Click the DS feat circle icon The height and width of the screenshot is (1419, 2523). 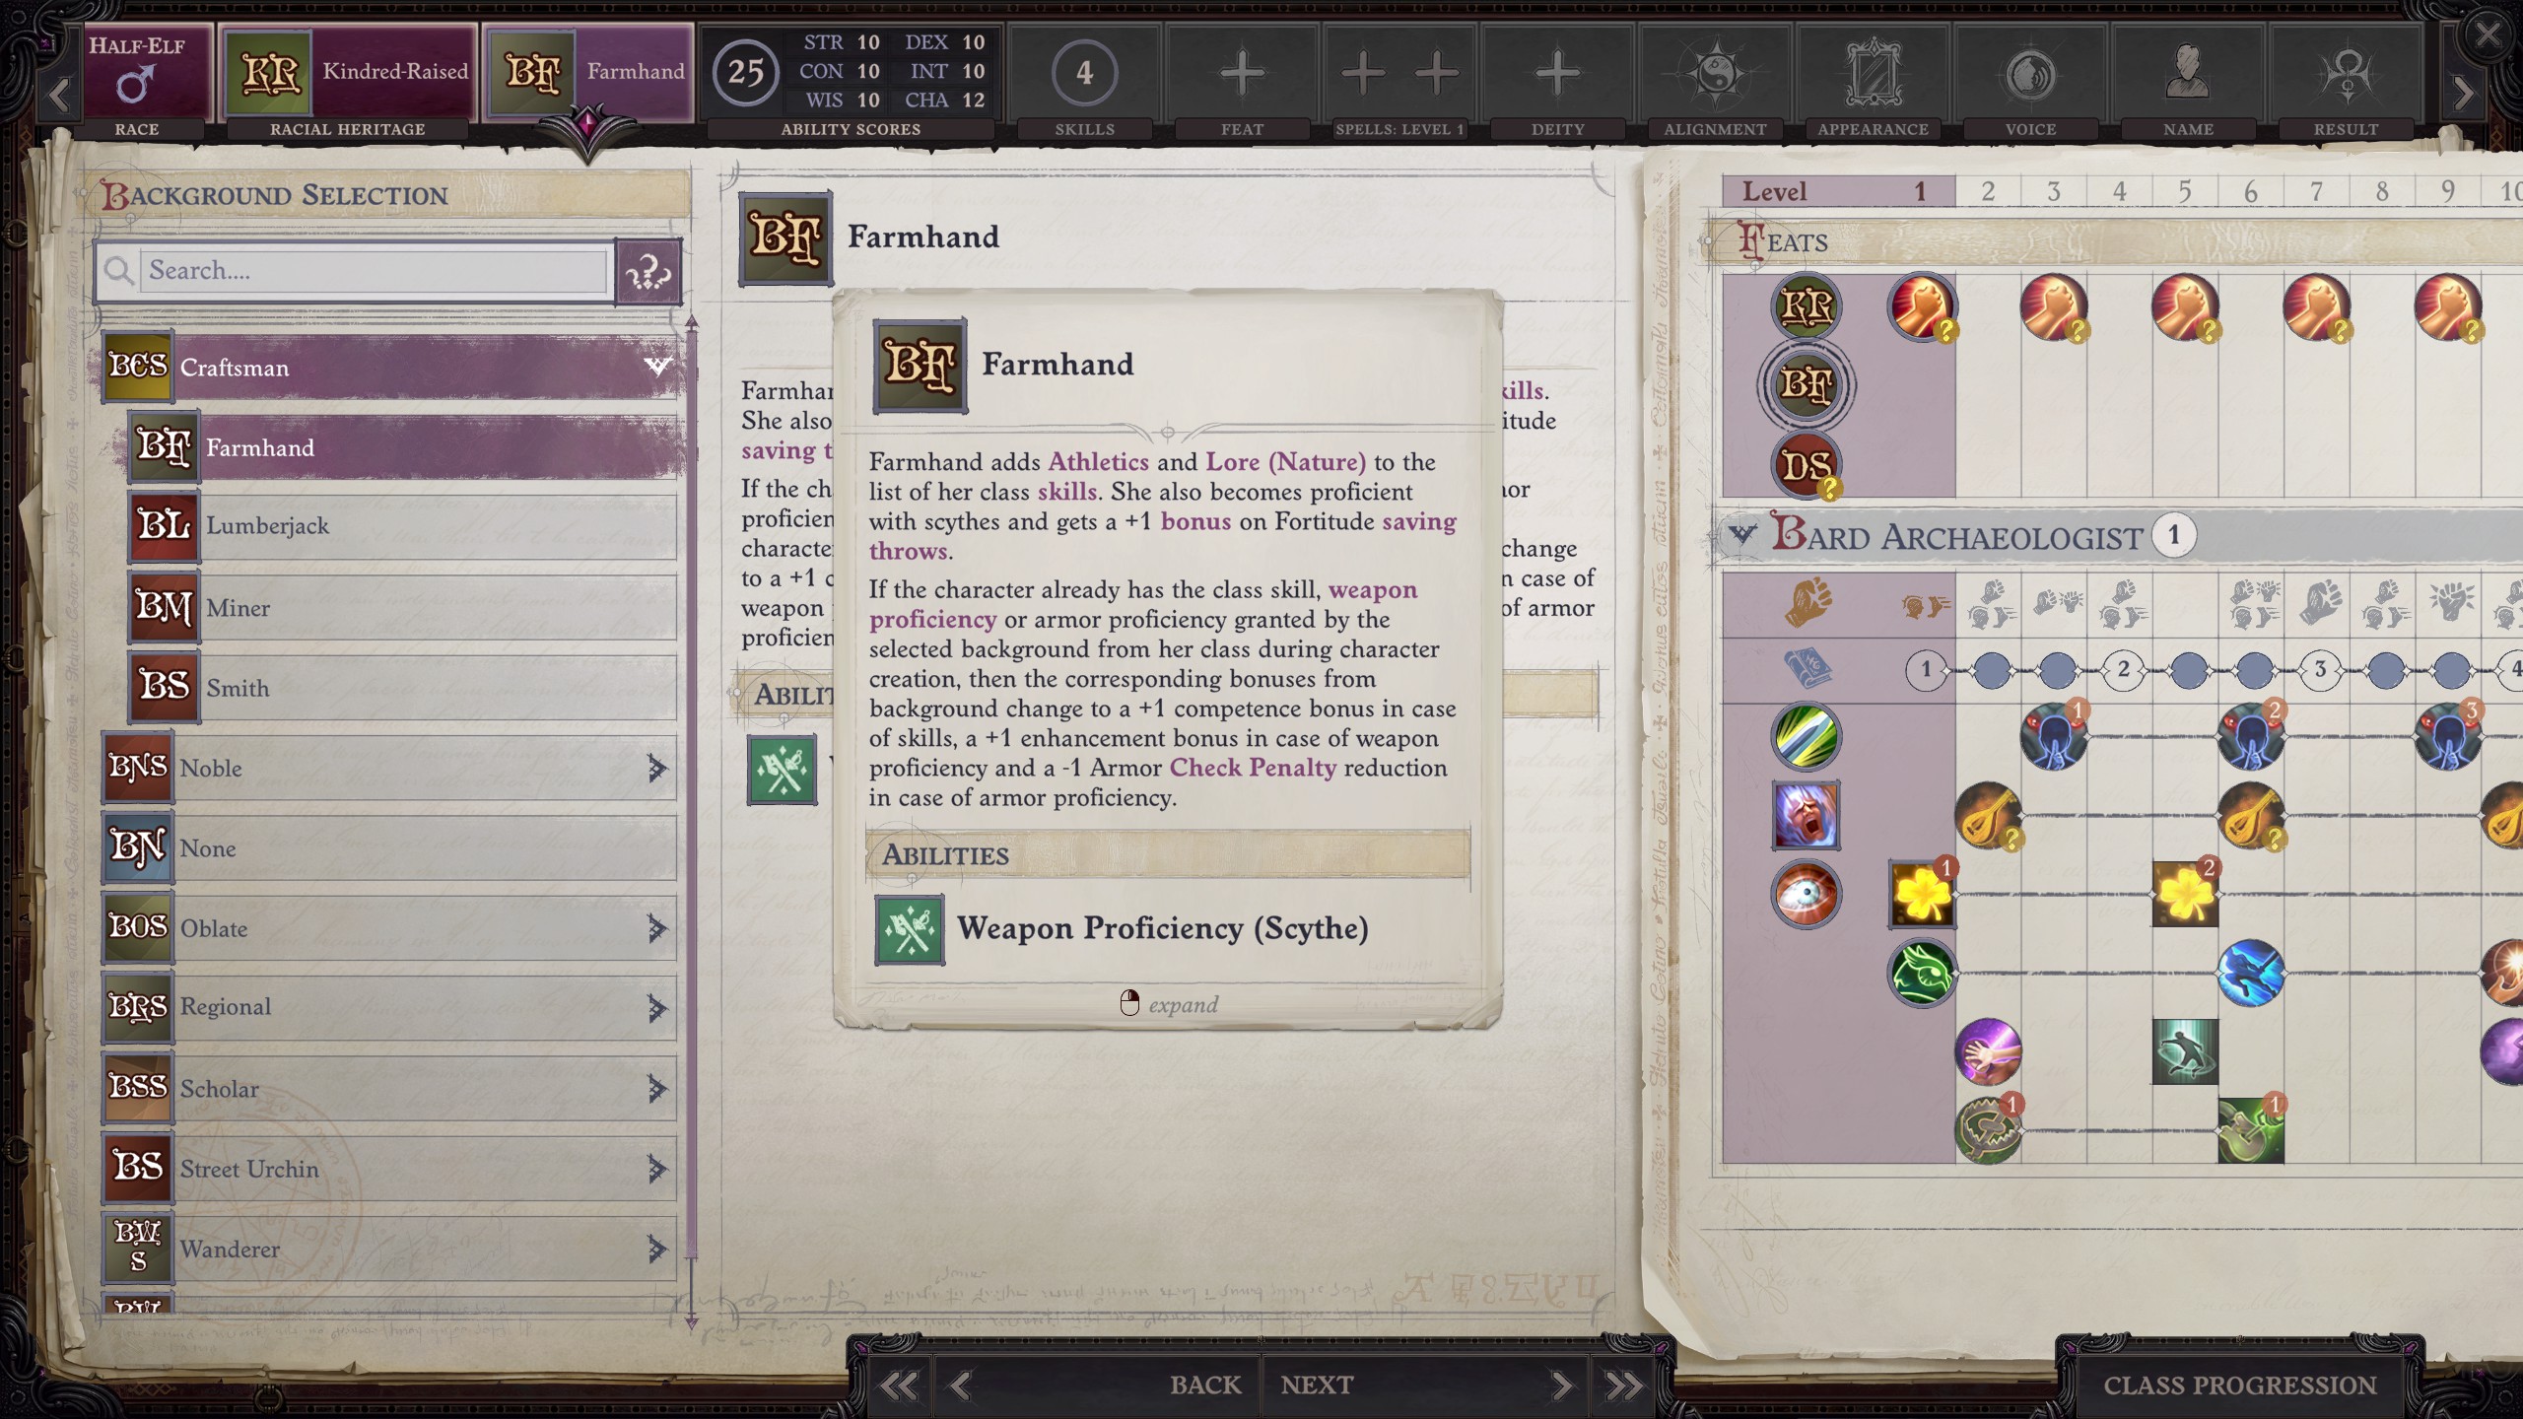(1807, 465)
